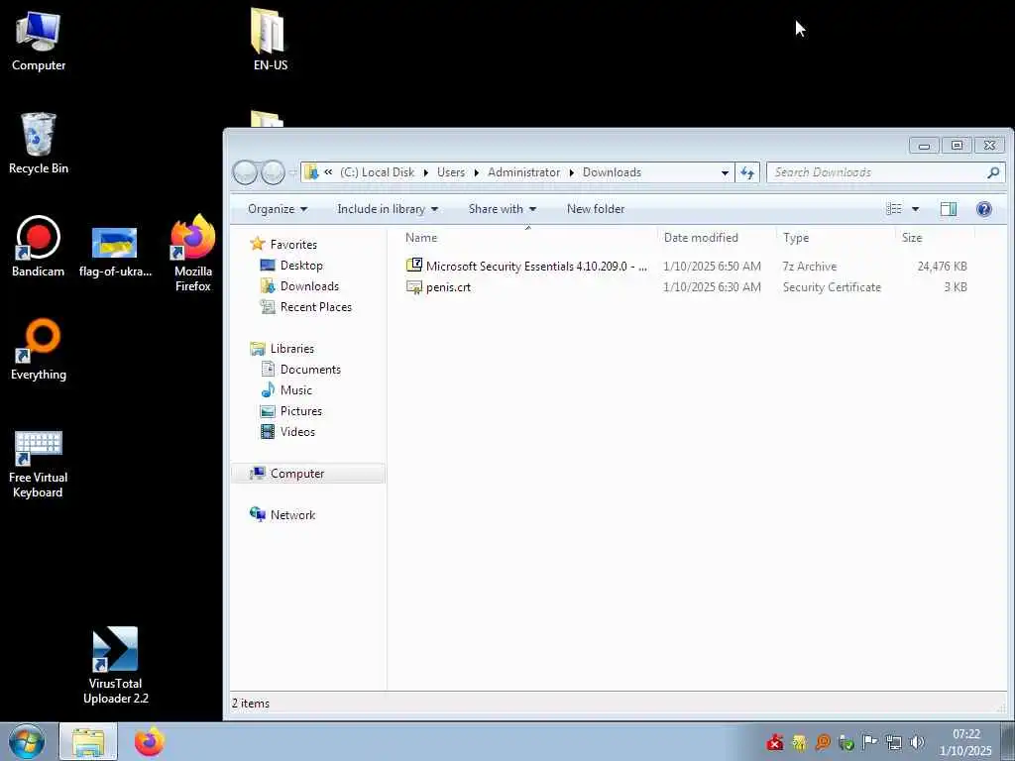
Task: Select the penis.crt certificate file
Action: point(686,286)
